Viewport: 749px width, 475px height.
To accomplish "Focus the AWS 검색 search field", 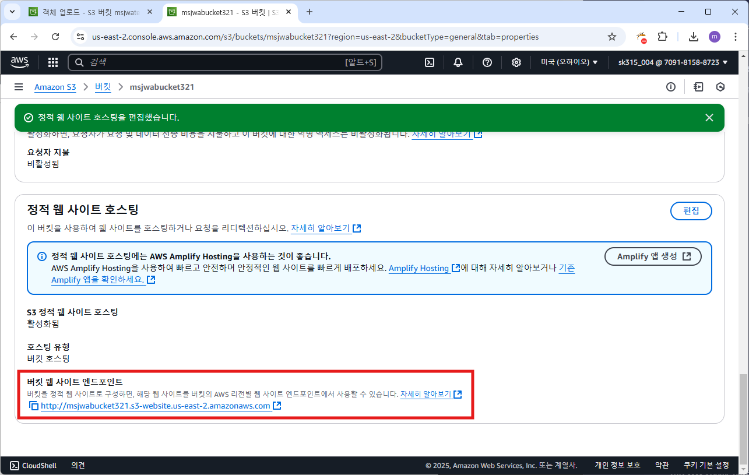I will tap(225, 62).
